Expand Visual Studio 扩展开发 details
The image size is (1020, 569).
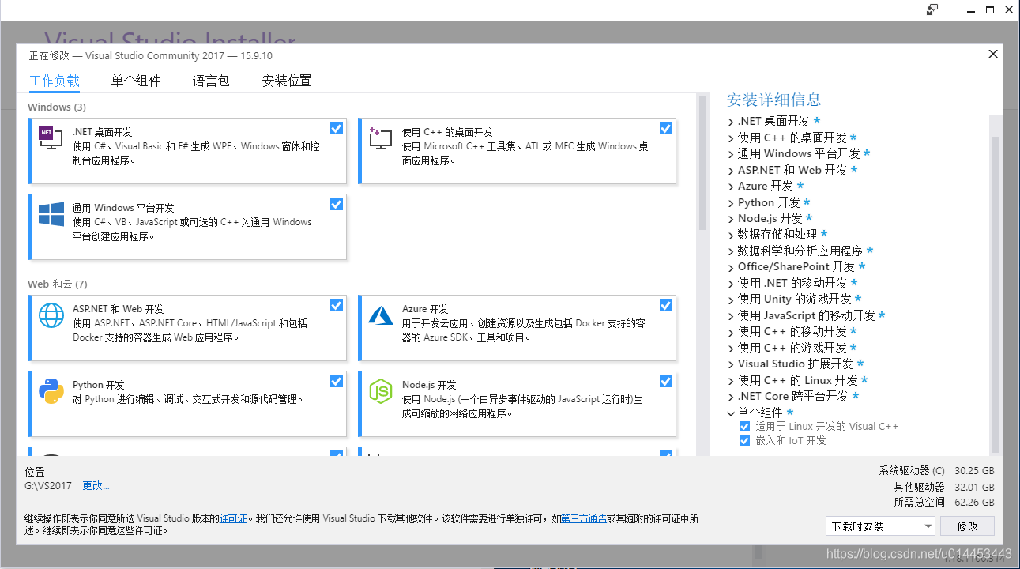[731, 364]
